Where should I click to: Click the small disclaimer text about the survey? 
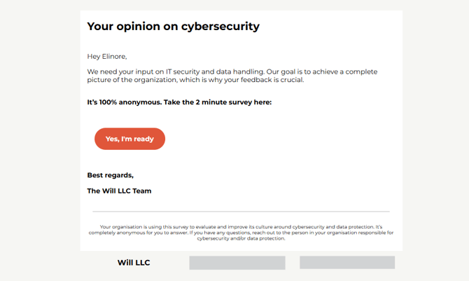pyautogui.click(x=241, y=233)
